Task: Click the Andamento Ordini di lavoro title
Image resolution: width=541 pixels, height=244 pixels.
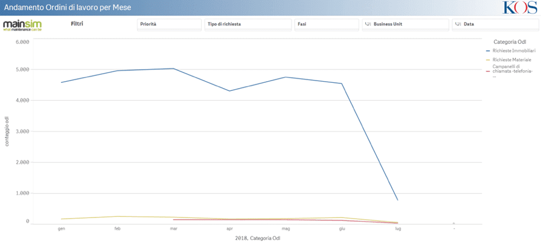Action: pos(67,7)
